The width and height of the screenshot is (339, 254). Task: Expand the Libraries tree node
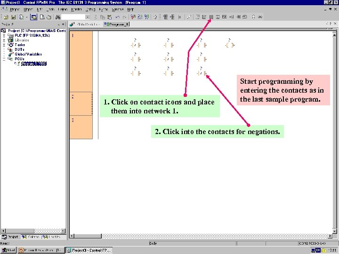(x=4, y=40)
